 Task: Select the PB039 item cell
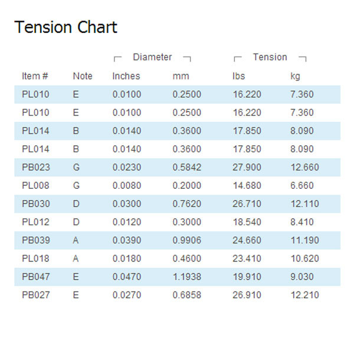coord(36,241)
